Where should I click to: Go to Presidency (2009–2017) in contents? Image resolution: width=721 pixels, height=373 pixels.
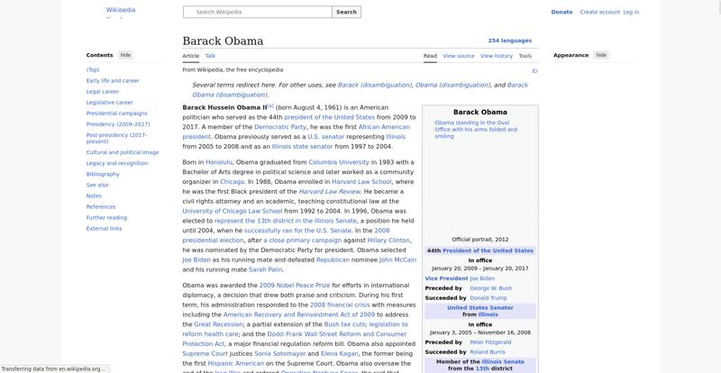[x=118, y=124]
